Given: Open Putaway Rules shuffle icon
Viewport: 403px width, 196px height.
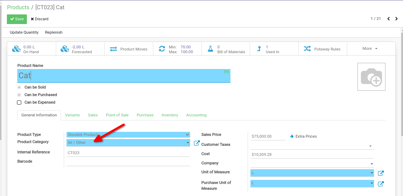Looking at the screenshot, I should coord(307,49).
